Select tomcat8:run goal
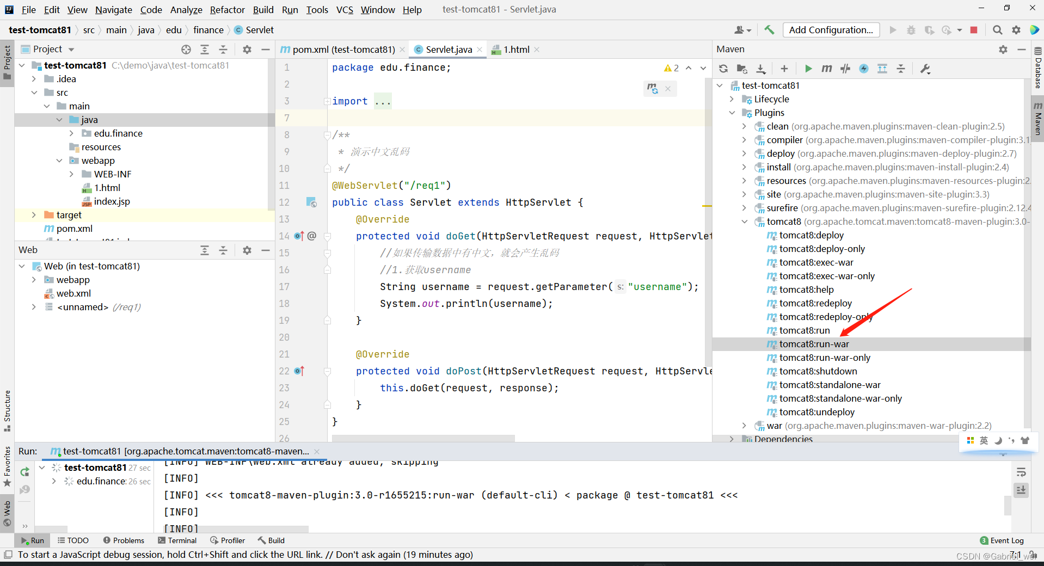This screenshot has width=1044, height=566. coord(805,330)
